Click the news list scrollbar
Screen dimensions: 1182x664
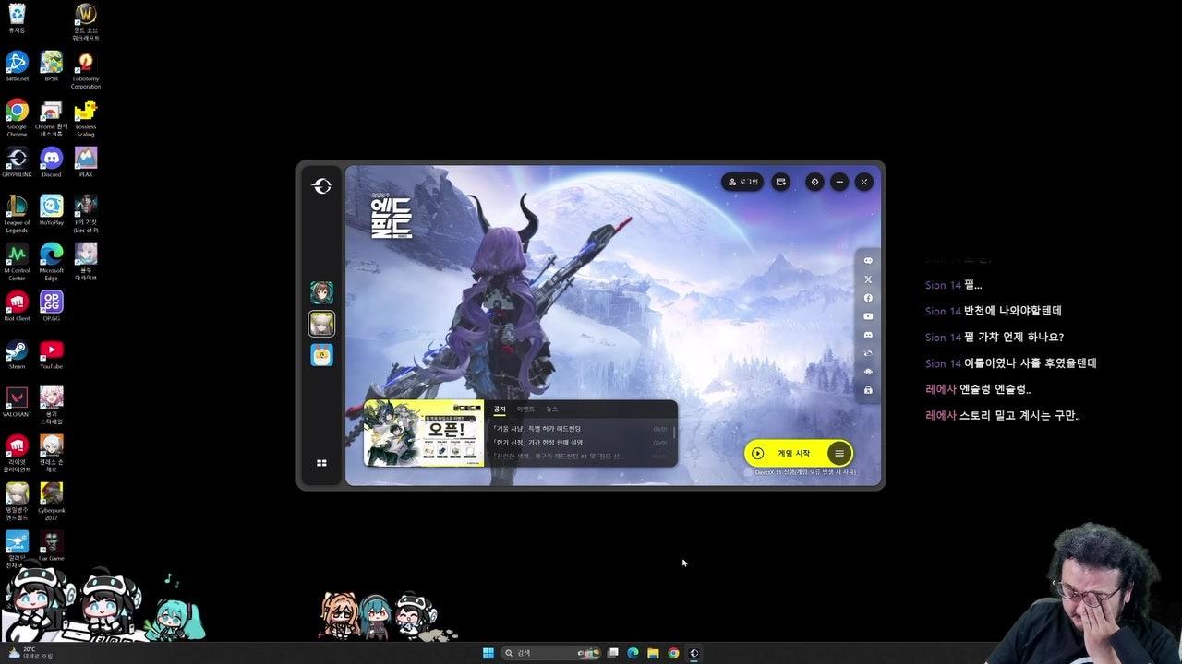[x=675, y=432]
